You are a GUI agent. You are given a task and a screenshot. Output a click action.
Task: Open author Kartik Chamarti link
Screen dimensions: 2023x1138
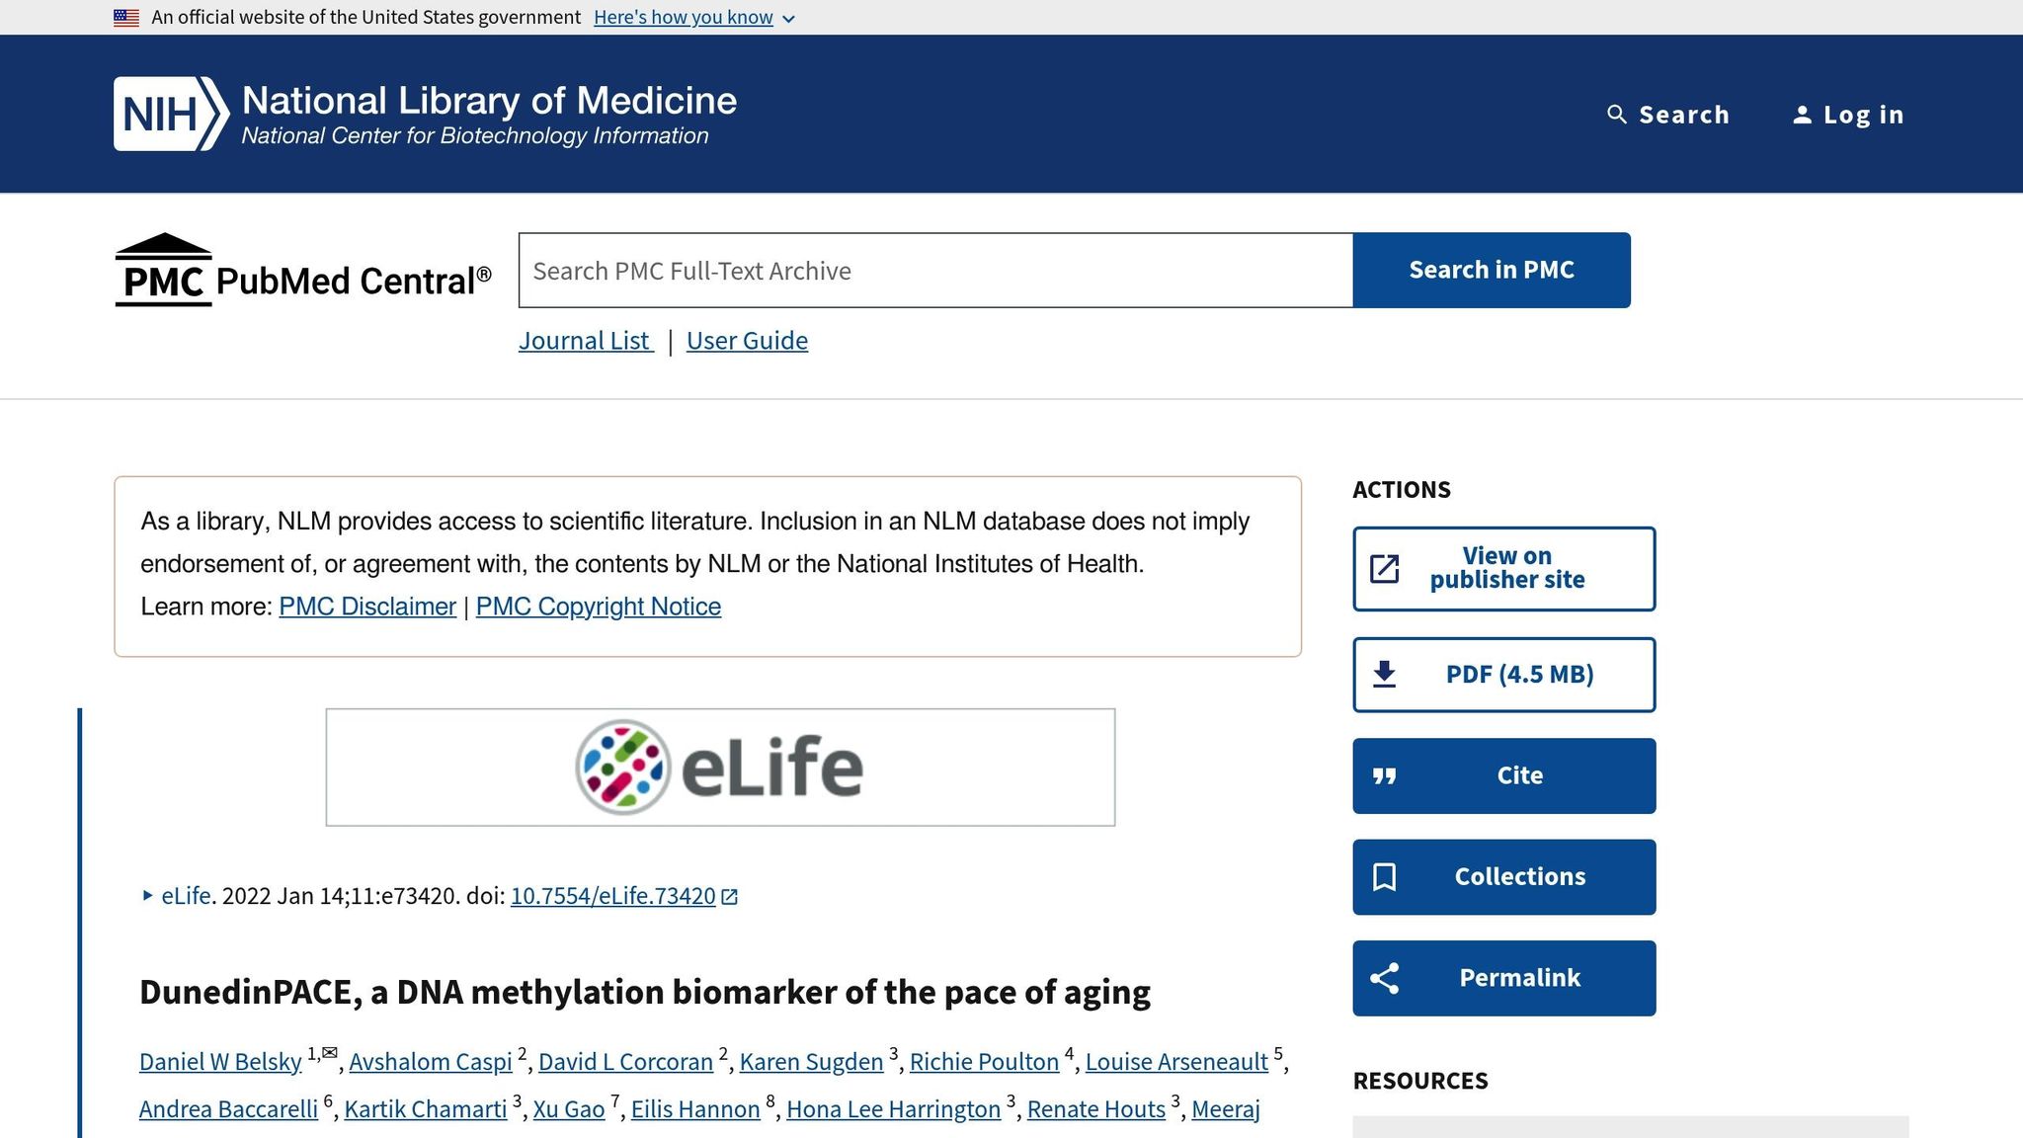coord(426,1109)
